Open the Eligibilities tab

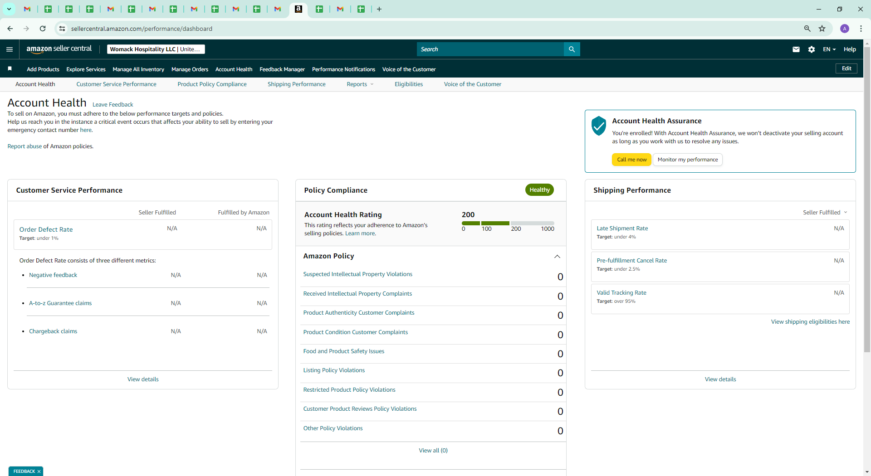click(409, 84)
